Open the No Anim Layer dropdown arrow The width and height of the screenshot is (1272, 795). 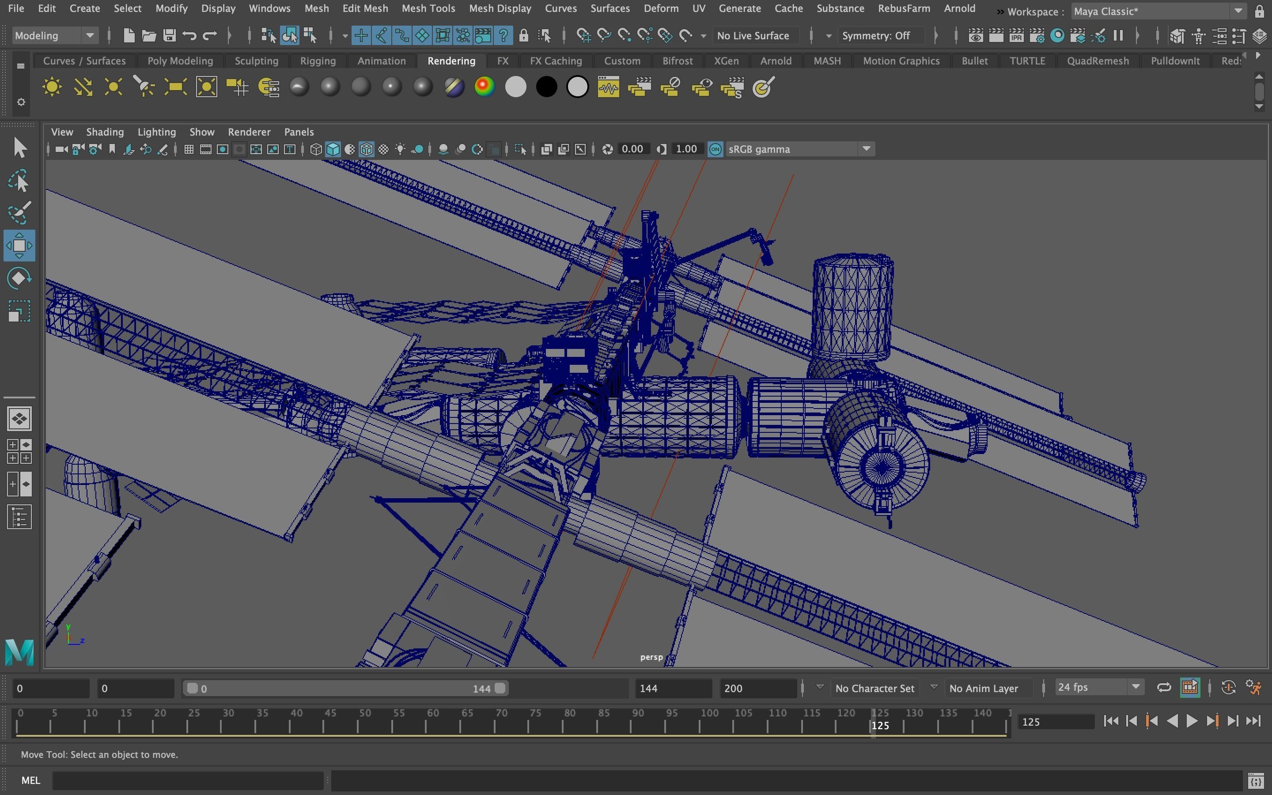click(x=934, y=687)
